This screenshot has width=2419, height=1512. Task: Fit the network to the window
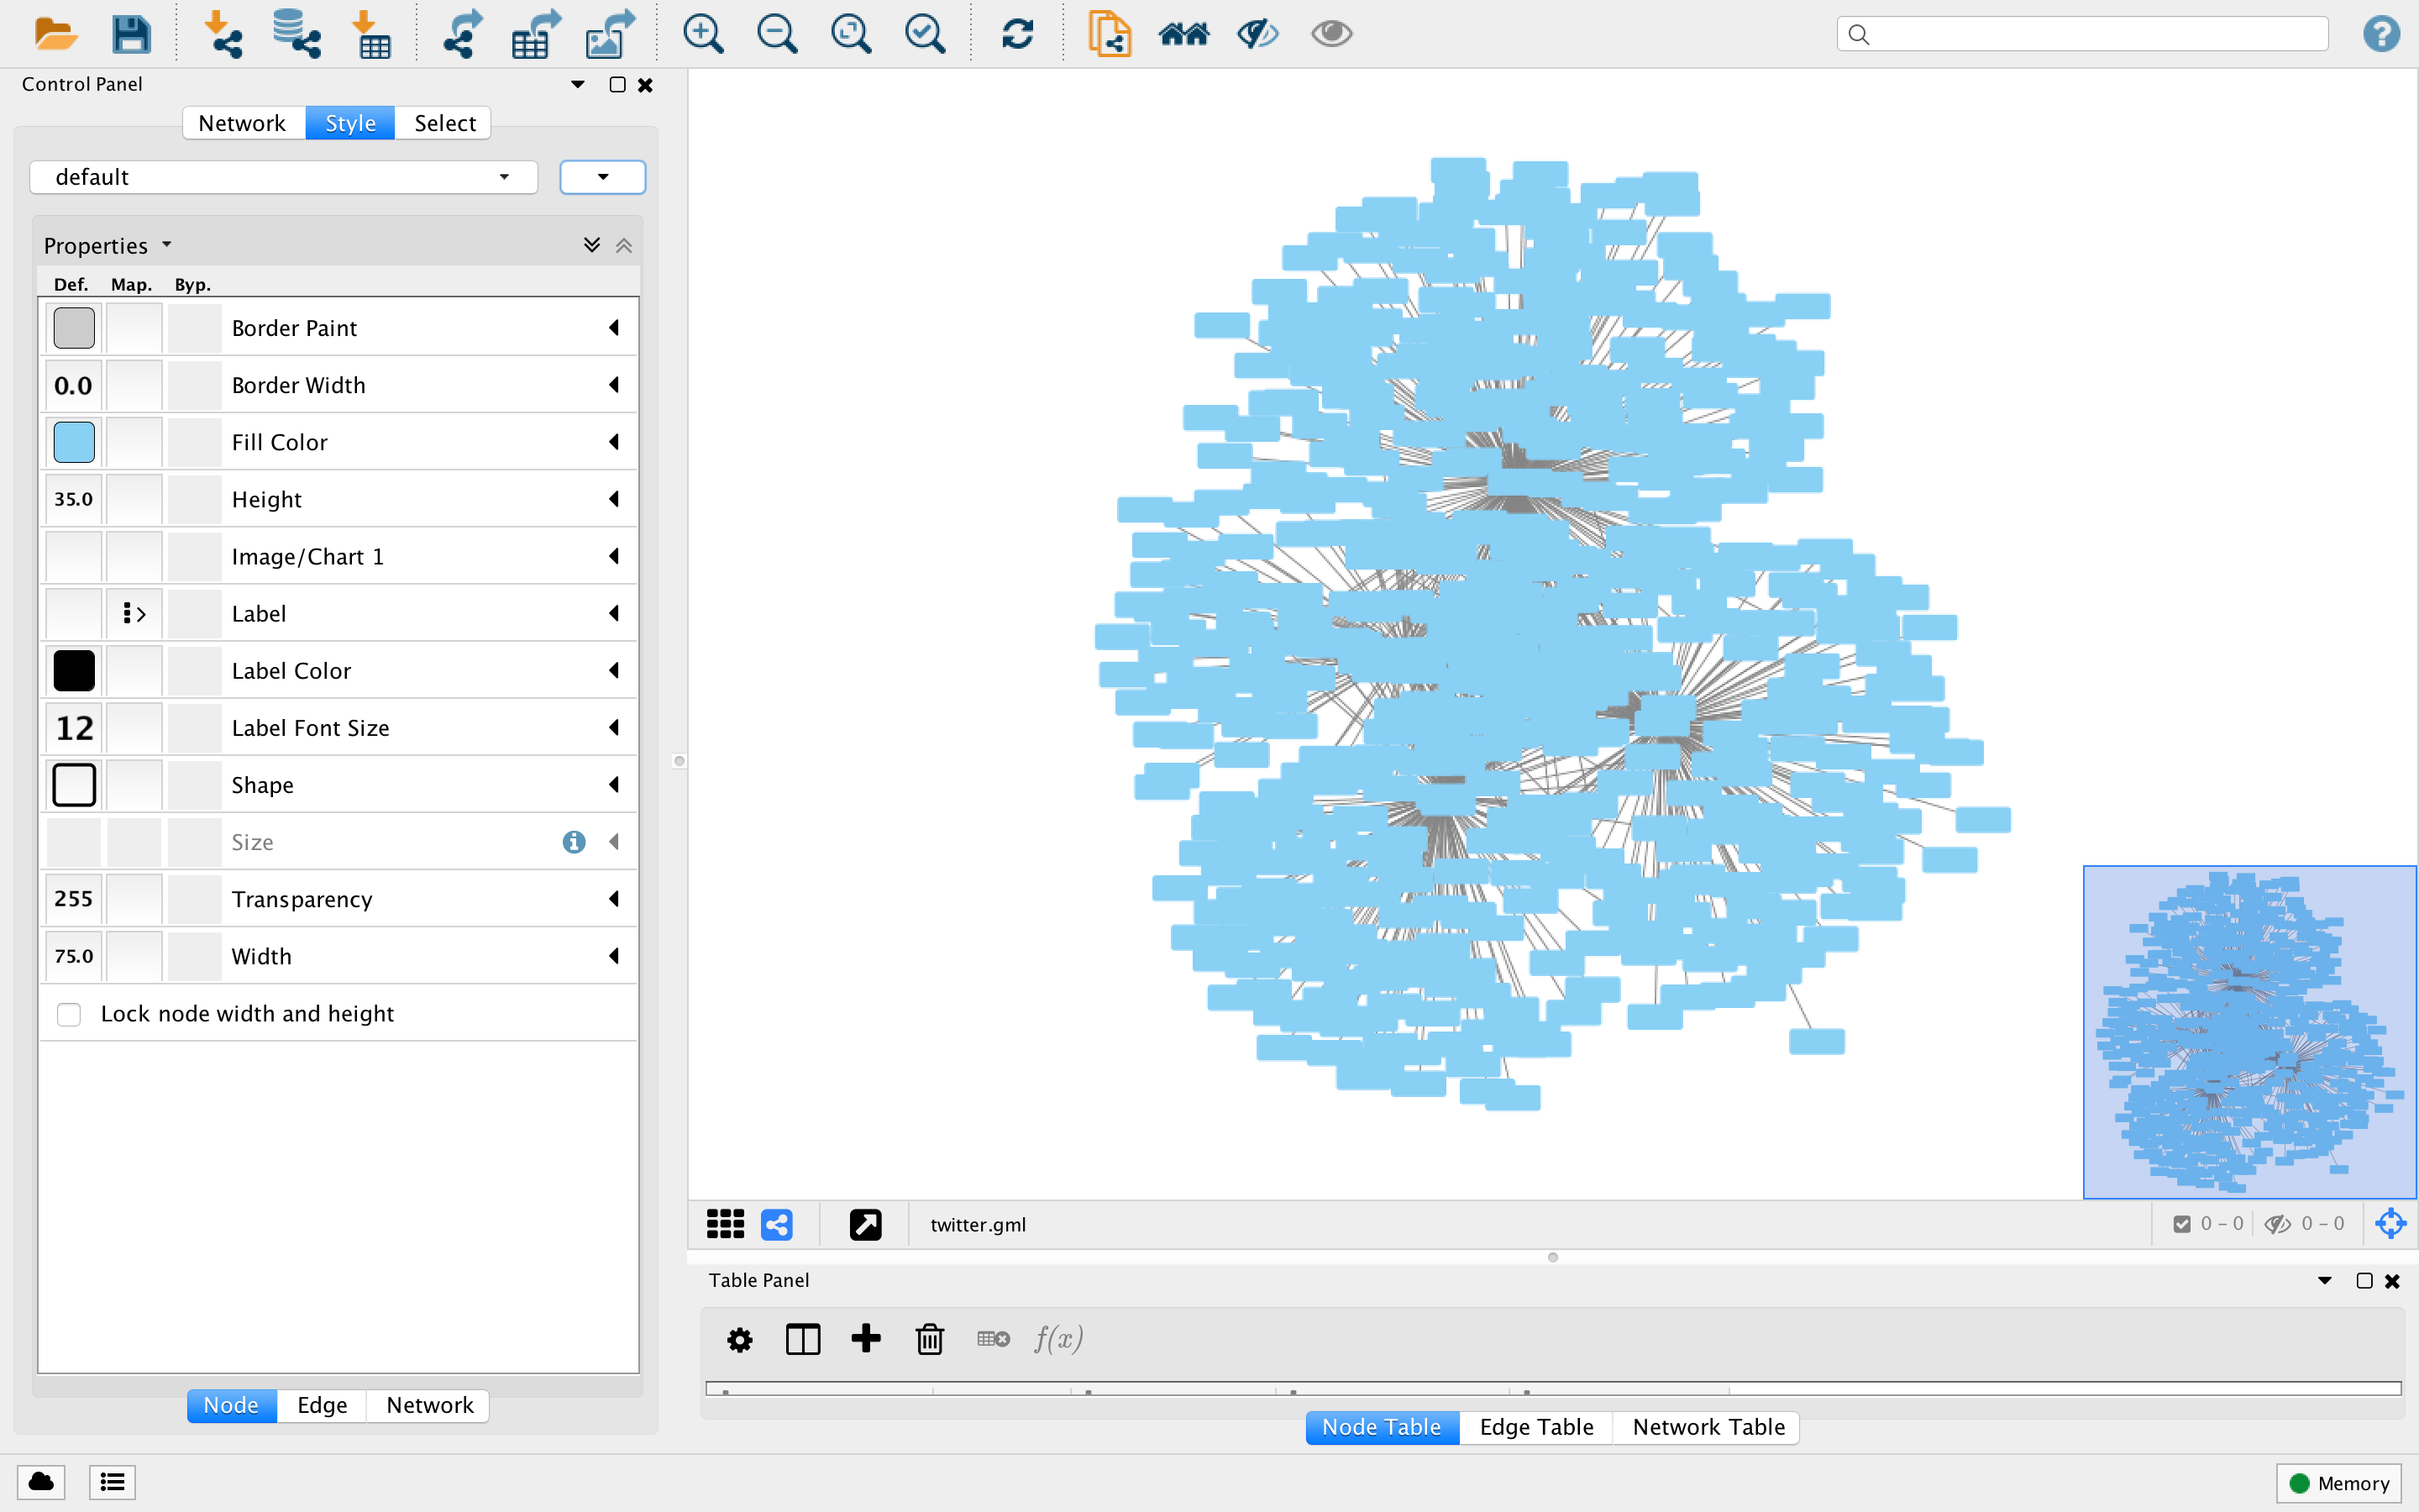tap(850, 33)
